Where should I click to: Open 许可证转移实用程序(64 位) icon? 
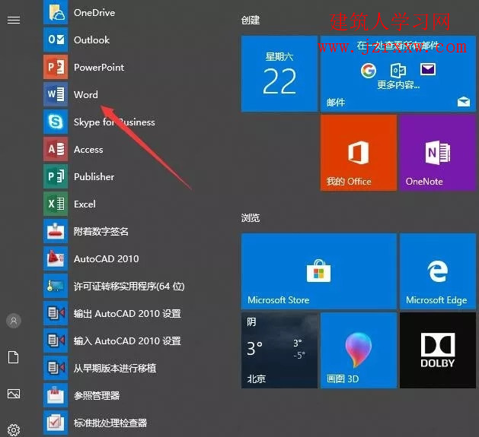click(56, 286)
